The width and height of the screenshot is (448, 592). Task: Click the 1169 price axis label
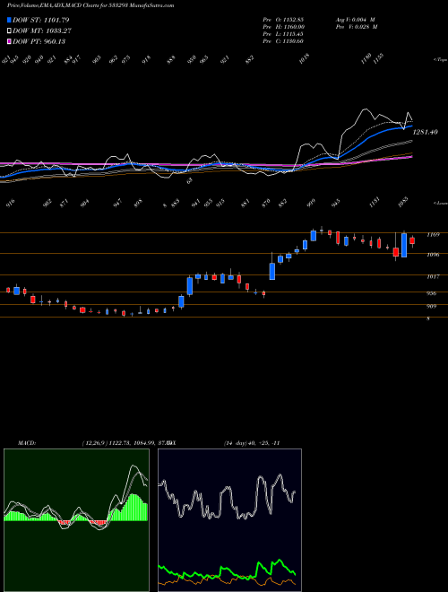coord(432,235)
